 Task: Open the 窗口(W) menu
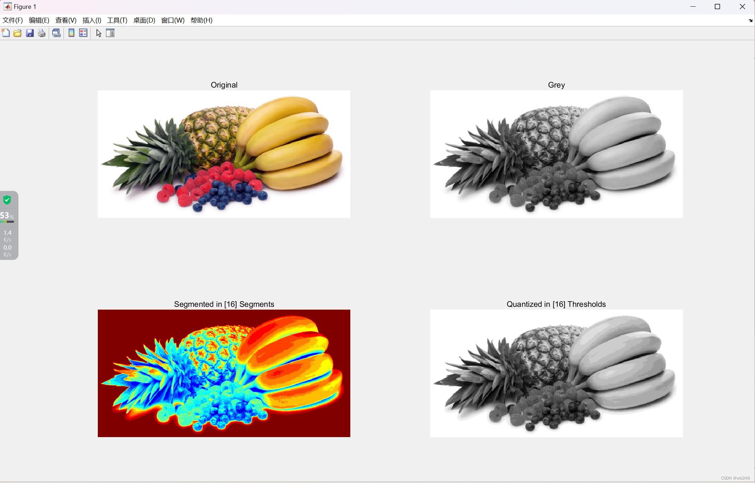coord(172,20)
